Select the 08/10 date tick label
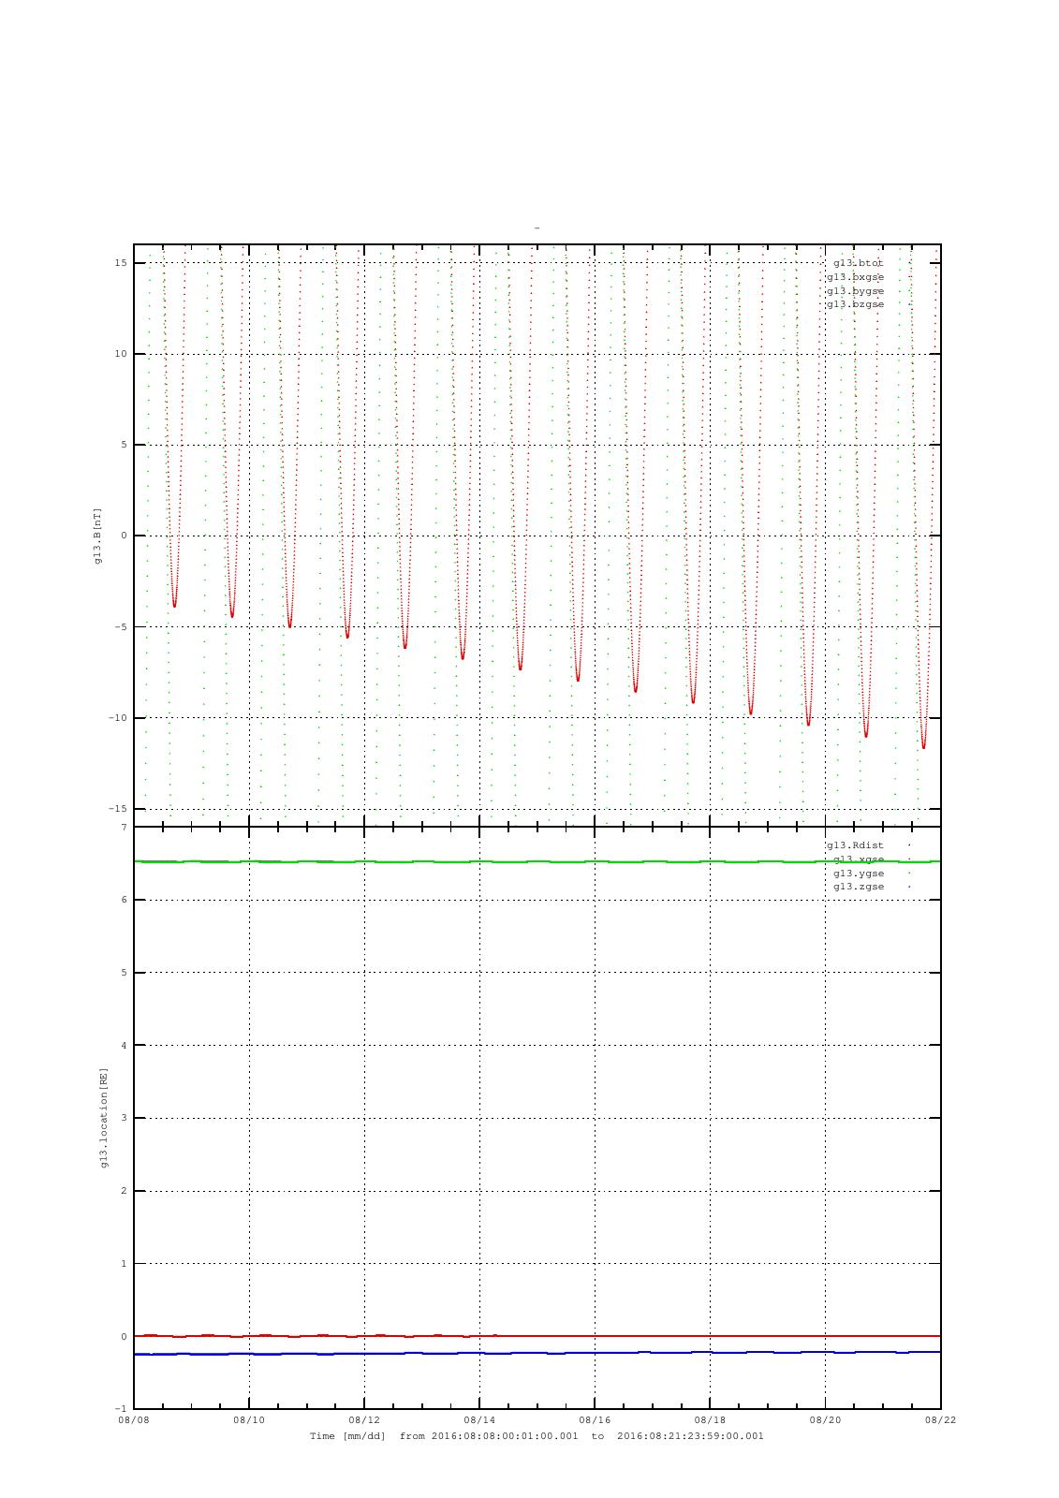Viewport: 1059px width, 1498px height. tap(249, 1420)
